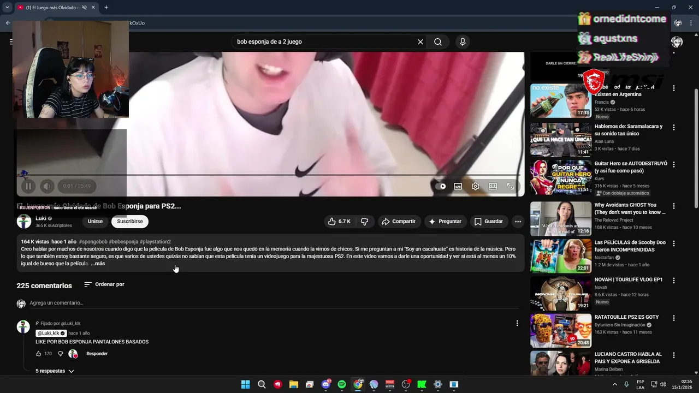The height and width of the screenshot is (393, 699).
Task: Open 'Why Avoidants GHOST You' video title
Action: pos(630,209)
